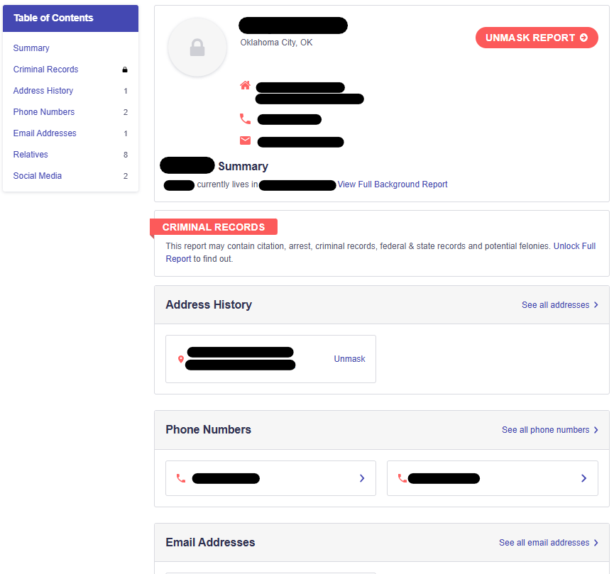Viewport: 614px width, 574px height.
Task: Jump to Relatives section in sidebar
Action: [x=31, y=155]
